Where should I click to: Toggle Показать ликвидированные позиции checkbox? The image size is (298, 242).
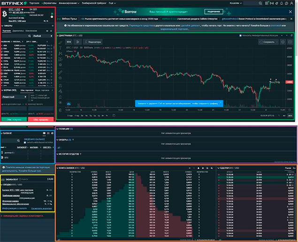tap(240, 36)
